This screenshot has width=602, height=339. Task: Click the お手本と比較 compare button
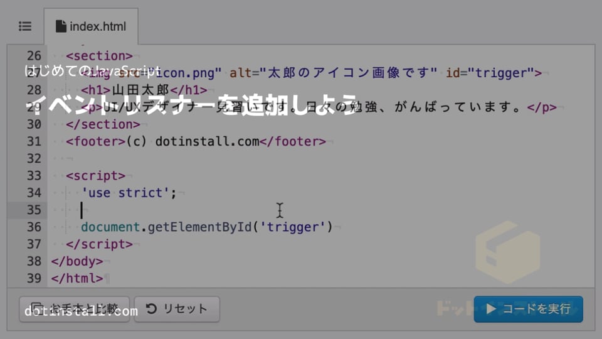click(74, 309)
